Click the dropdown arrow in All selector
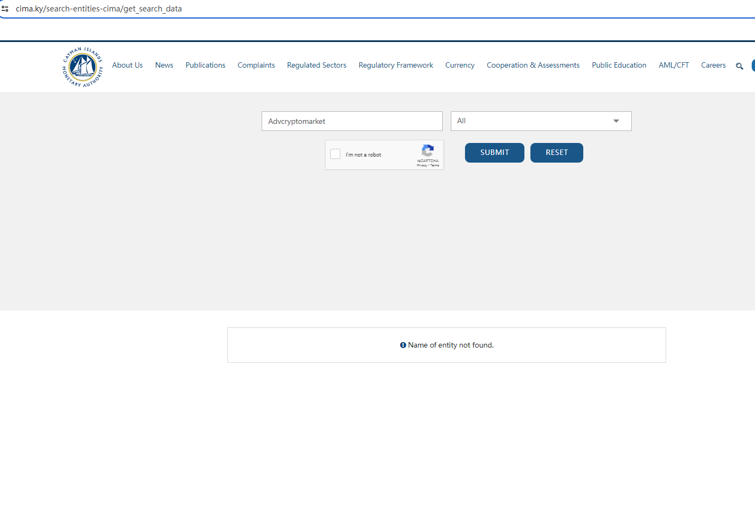 pyautogui.click(x=616, y=121)
